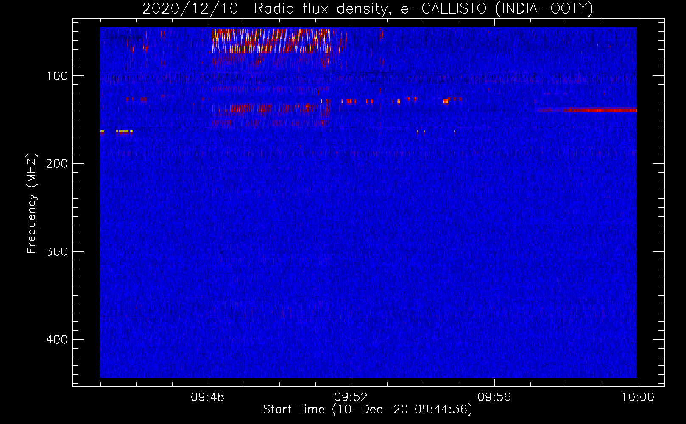This screenshot has height=424, width=686.
Task: Click the '10:00' time axis label
Action: point(638,397)
